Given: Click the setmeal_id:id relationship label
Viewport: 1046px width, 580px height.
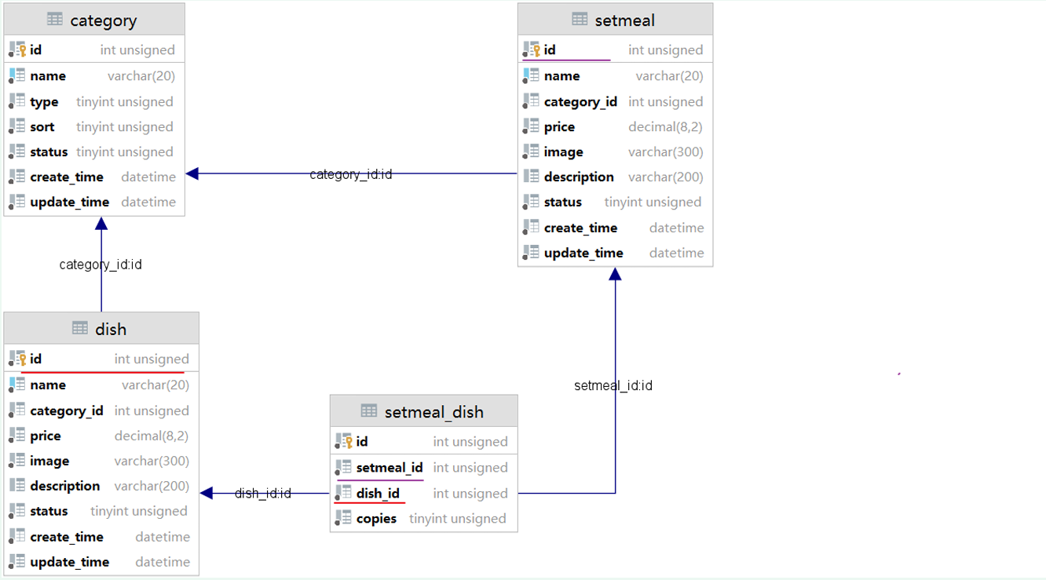Looking at the screenshot, I should pos(613,385).
